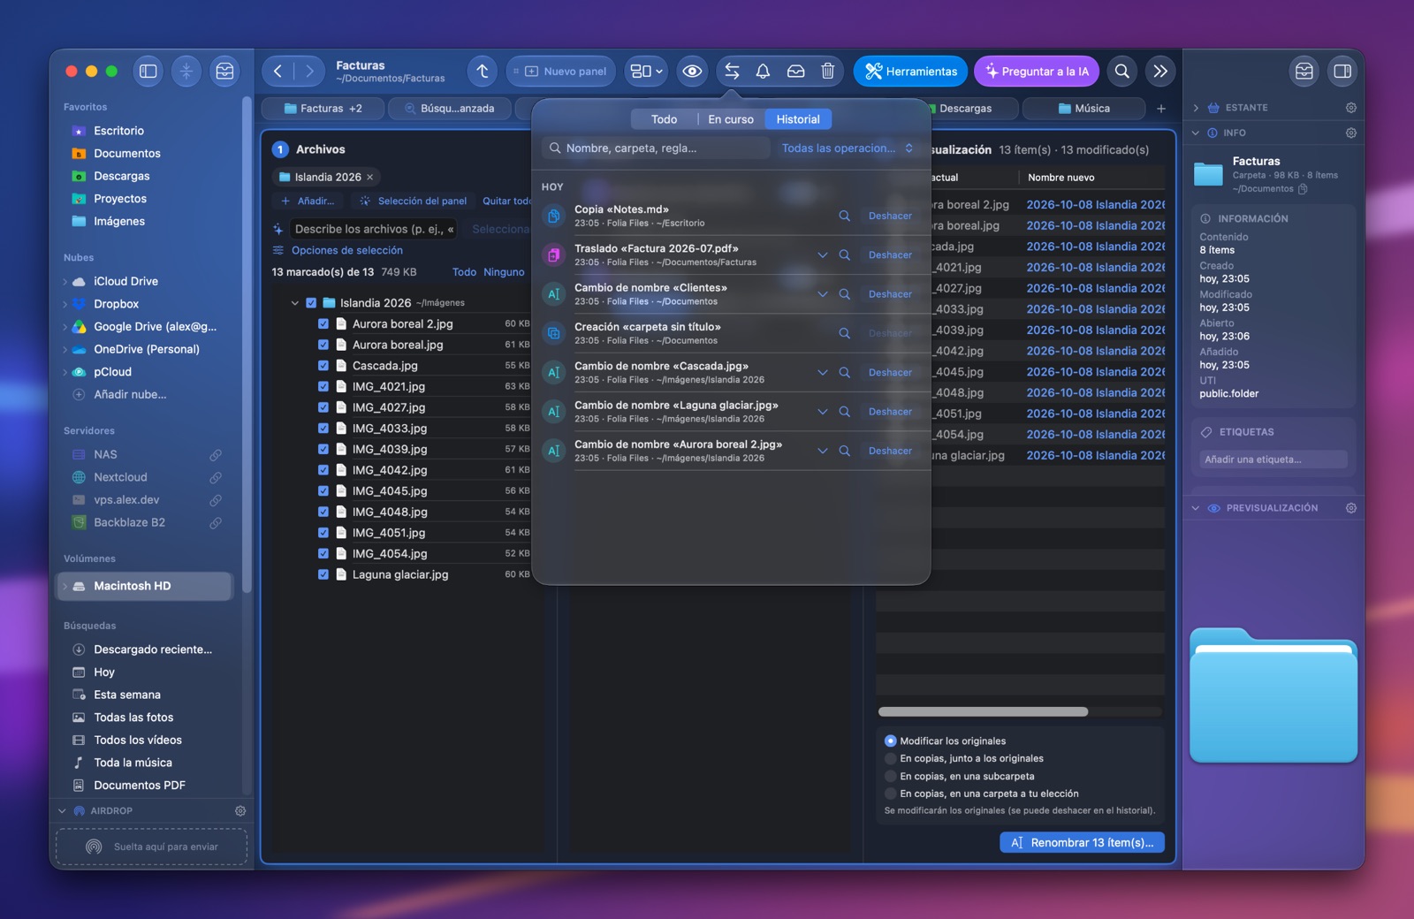
Task: Switch to the «En curso» tab
Action: click(731, 119)
